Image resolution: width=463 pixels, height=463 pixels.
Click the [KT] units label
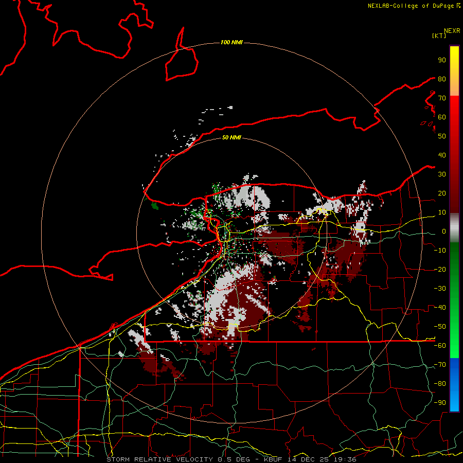439,35
